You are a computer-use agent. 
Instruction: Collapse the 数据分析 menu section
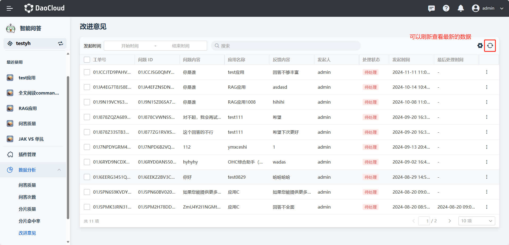(59, 170)
